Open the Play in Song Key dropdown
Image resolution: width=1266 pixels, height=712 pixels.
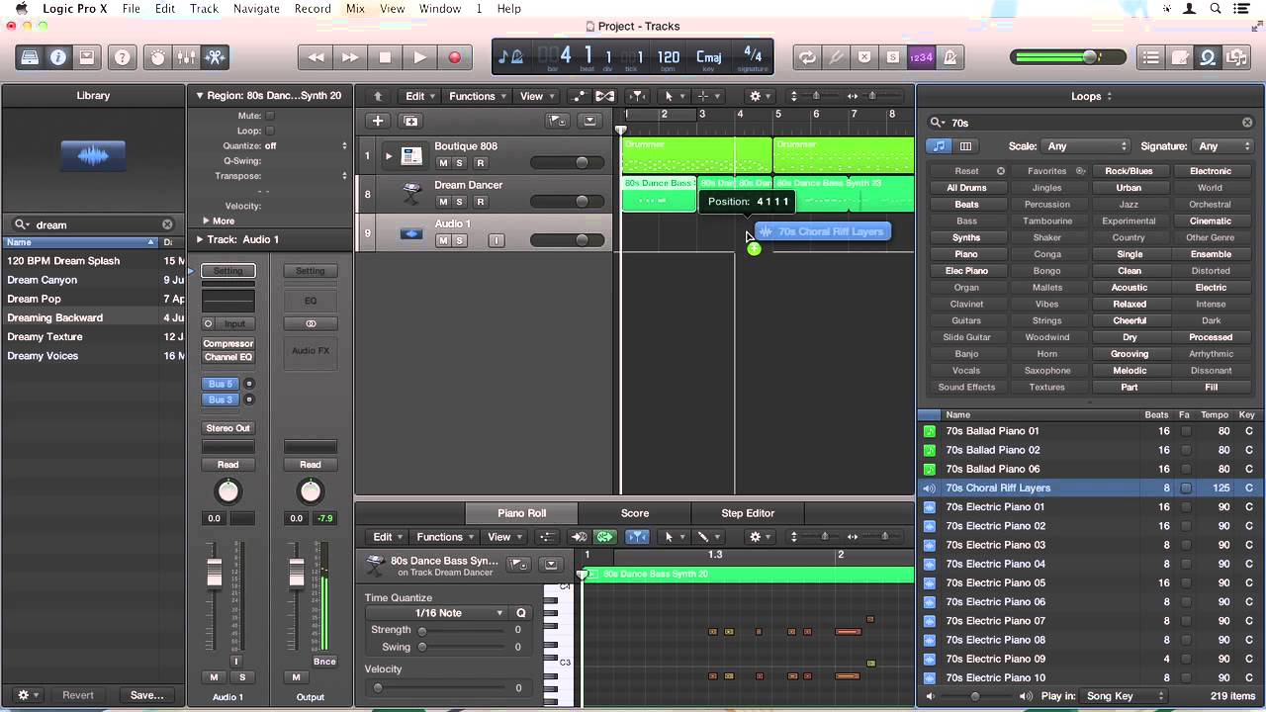1123,696
